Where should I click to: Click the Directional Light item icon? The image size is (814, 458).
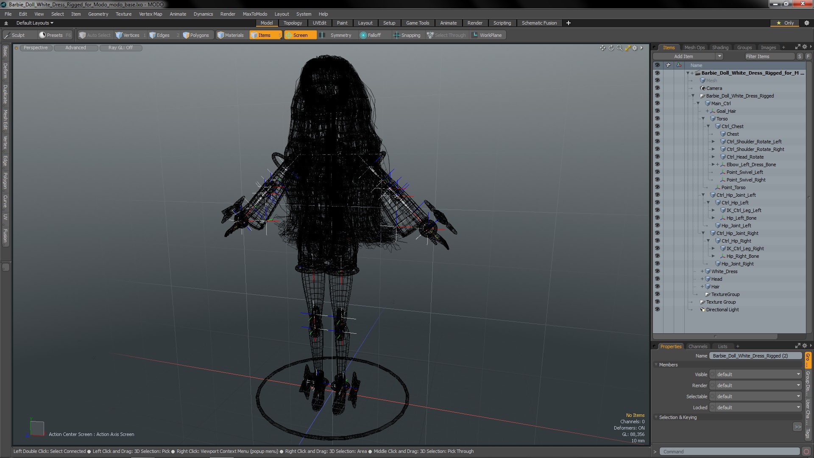tap(702, 310)
